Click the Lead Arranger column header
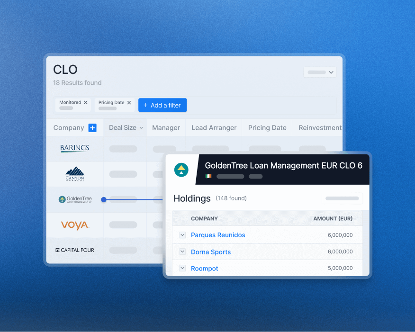The image size is (415, 332). click(x=214, y=127)
